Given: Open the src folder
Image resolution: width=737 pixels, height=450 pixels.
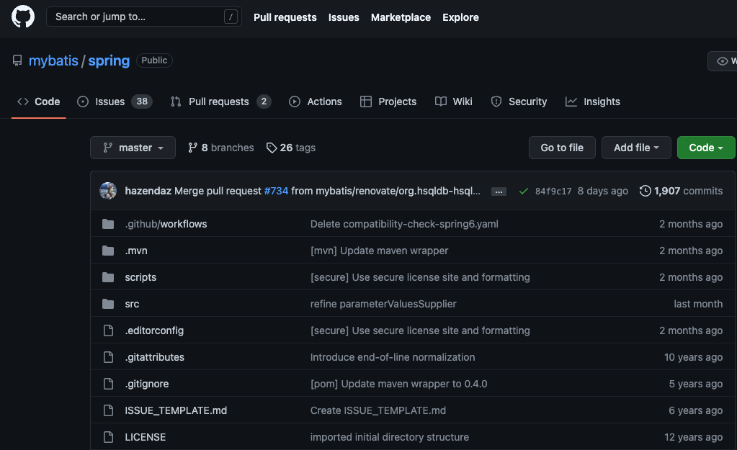Looking at the screenshot, I should click(132, 304).
